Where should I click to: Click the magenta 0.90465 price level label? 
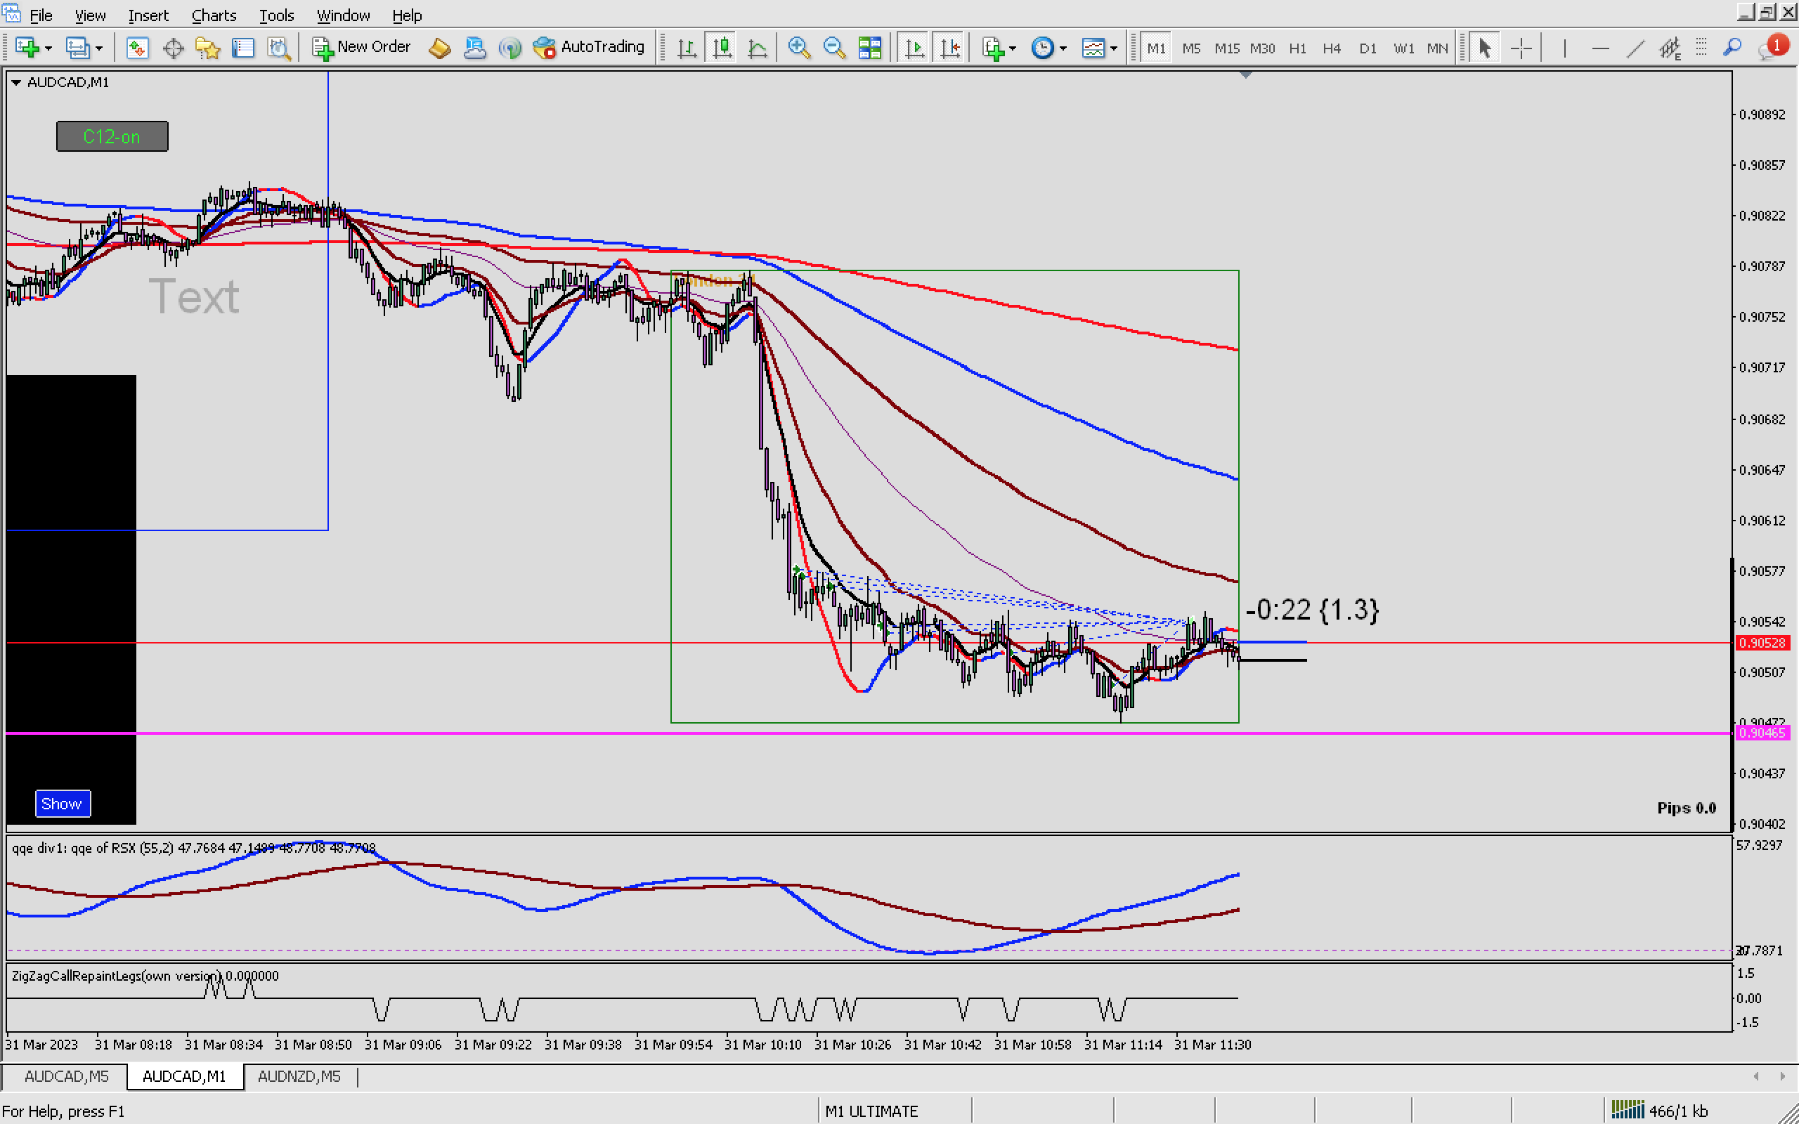click(1762, 733)
